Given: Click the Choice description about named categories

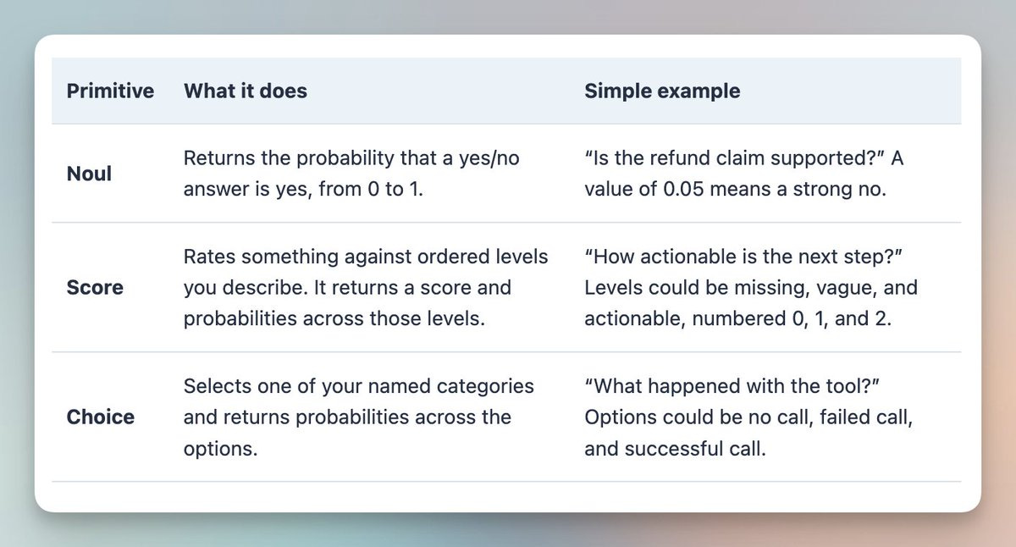Looking at the screenshot, I should (359, 417).
